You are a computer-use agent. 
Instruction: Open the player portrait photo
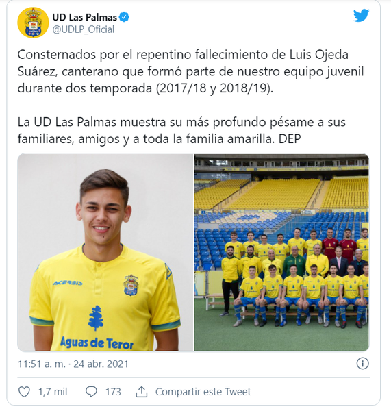[x=105, y=252]
